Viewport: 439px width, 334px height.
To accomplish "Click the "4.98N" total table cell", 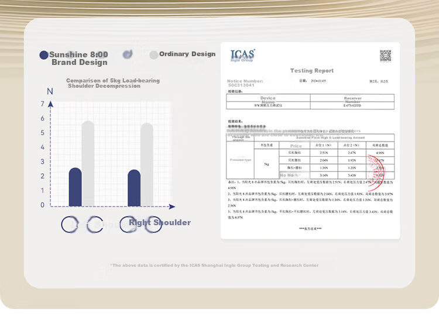I will tap(380, 153).
